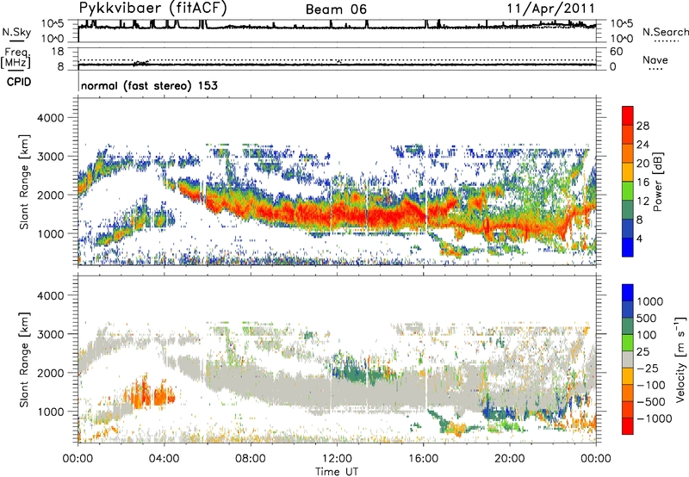Click the dotted line sample under N.Search
The width and height of the screenshot is (689, 477).
pos(666,41)
